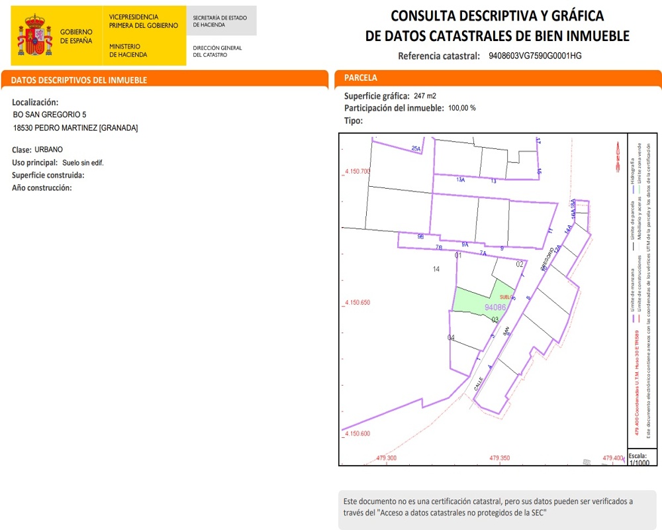
Task: Click 'VICEPRESIDENCIA PRIMERA DEL GOBIERNO' heading
Action: [x=144, y=21]
